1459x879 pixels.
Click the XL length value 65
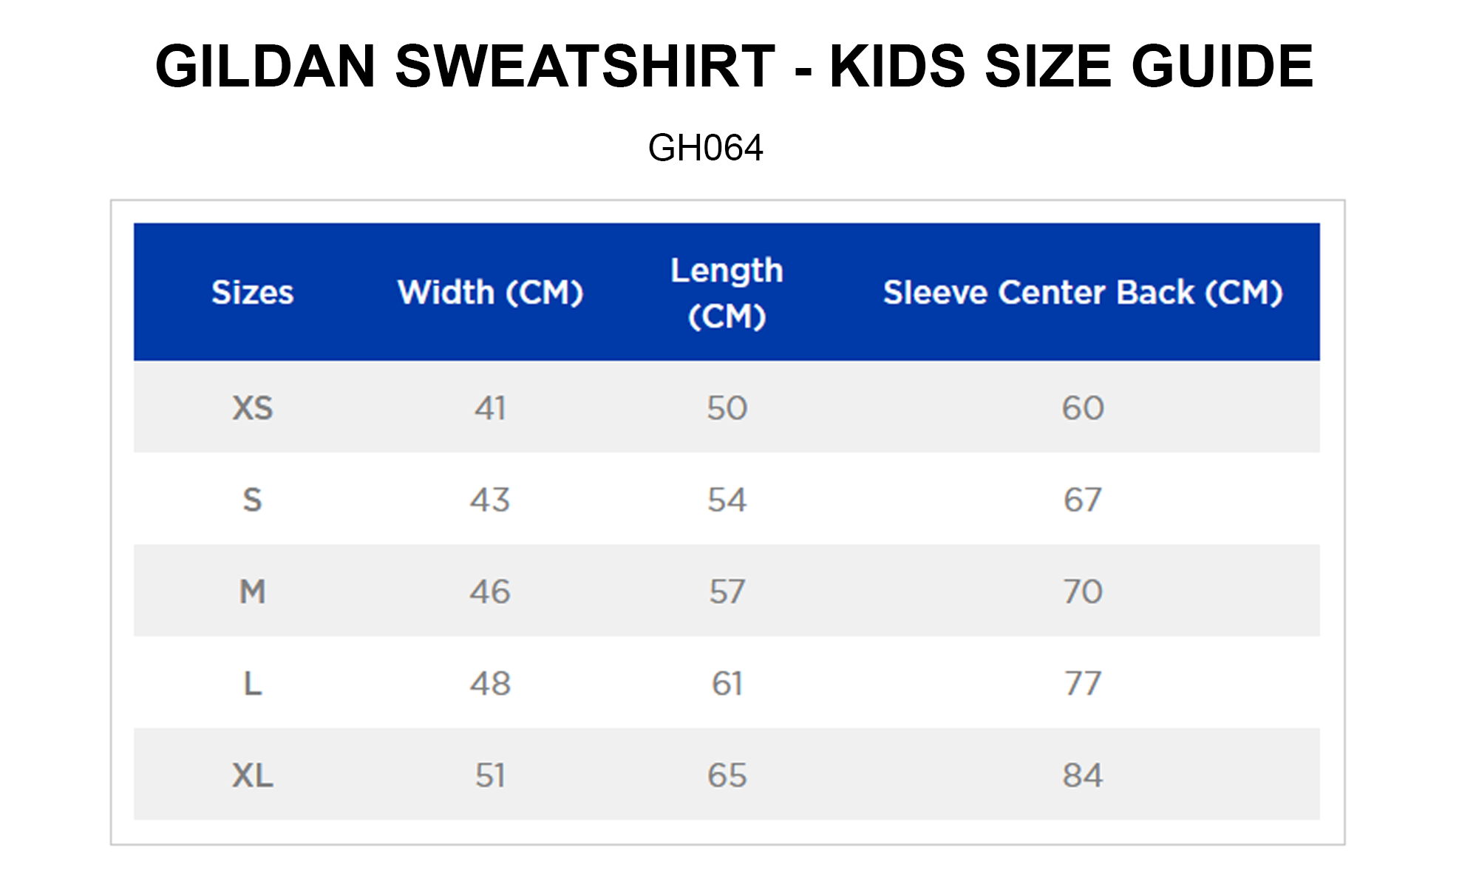pos(727,776)
